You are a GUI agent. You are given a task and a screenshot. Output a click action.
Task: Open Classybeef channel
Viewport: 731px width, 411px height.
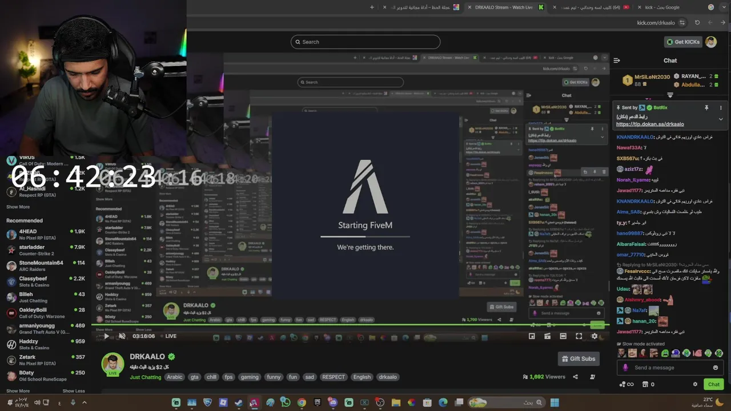46,281
